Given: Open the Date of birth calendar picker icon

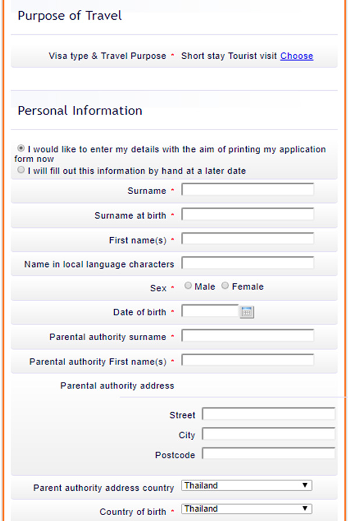Looking at the screenshot, I should [x=247, y=312].
